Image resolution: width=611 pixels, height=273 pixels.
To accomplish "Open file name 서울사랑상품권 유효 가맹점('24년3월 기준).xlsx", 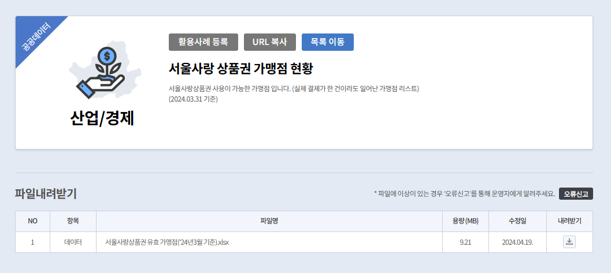I will 167,242.
